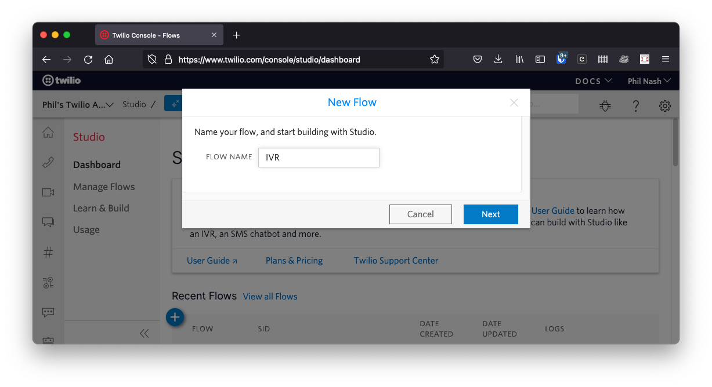Viewport: 712px width, 387px height.
Task: Click the help question mark icon
Action: click(636, 105)
